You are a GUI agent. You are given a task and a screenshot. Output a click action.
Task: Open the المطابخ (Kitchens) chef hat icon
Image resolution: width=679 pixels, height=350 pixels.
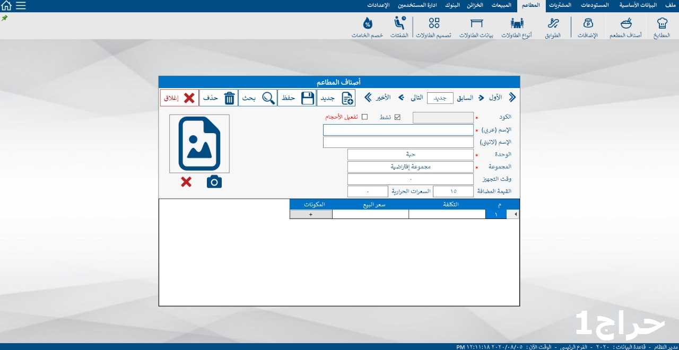[661, 23]
